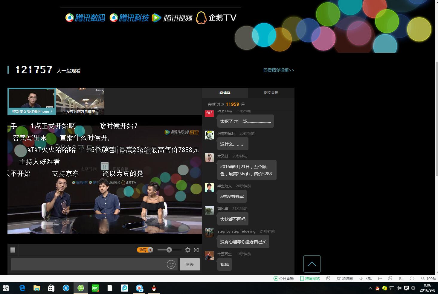Click the 发表 submit button
Image resolution: width=438 pixels, height=294 pixels.
[x=190, y=264]
